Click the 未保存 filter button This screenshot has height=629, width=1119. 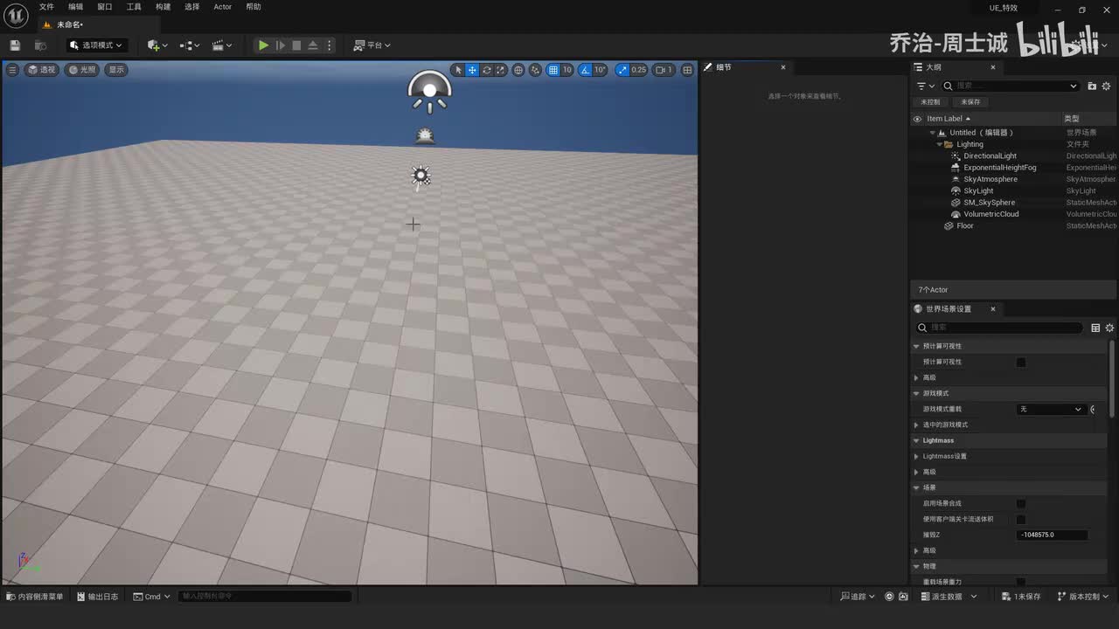click(970, 102)
